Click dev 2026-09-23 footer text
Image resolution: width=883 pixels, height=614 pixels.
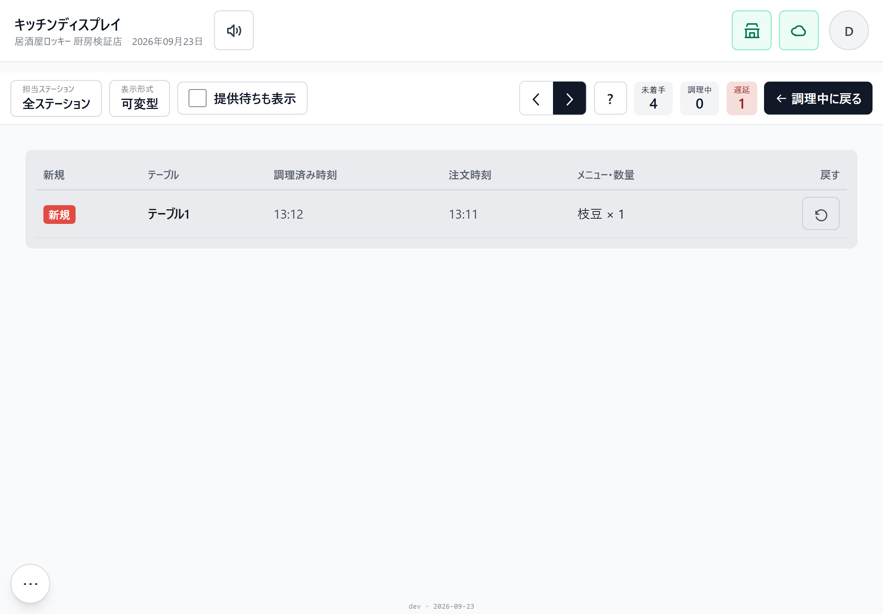(x=441, y=606)
